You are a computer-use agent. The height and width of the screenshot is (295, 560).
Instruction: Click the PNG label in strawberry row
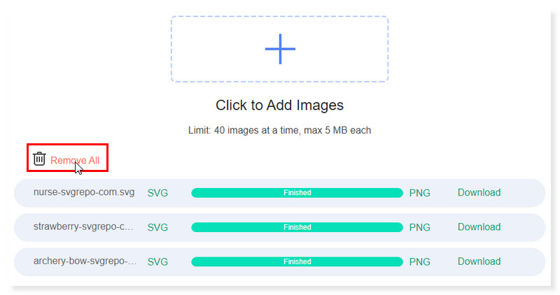(x=419, y=227)
